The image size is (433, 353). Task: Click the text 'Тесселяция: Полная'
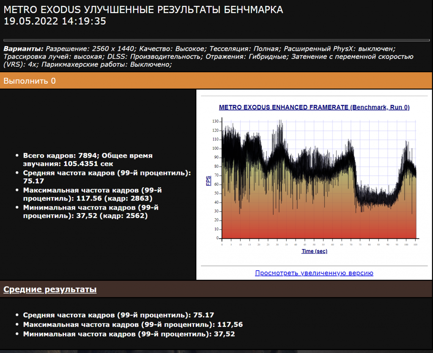[x=244, y=49]
